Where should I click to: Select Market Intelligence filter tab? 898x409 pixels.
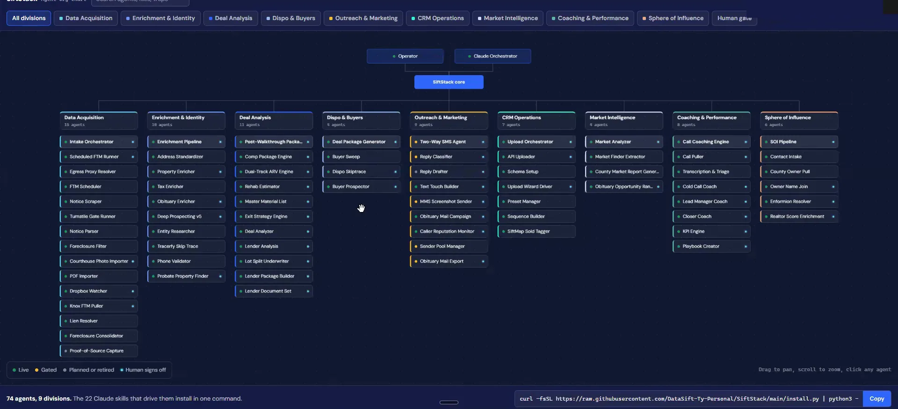pyautogui.click(x=508, y=18)
